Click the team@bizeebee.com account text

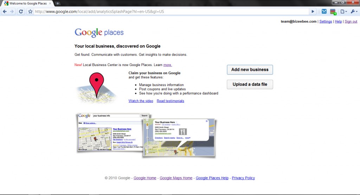coord(298,21)
